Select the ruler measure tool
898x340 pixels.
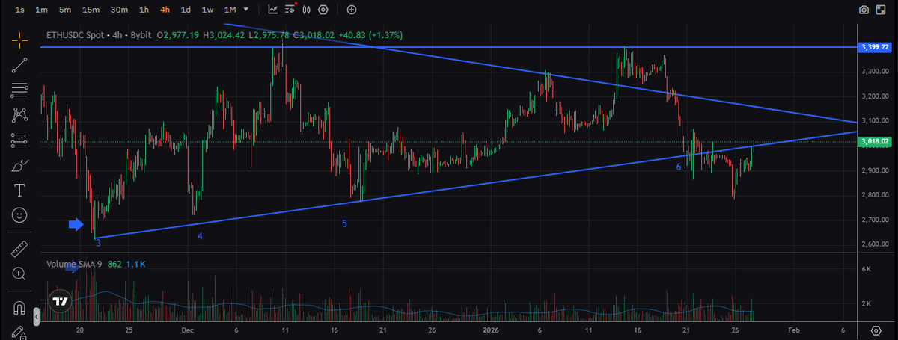coord(20,248)
